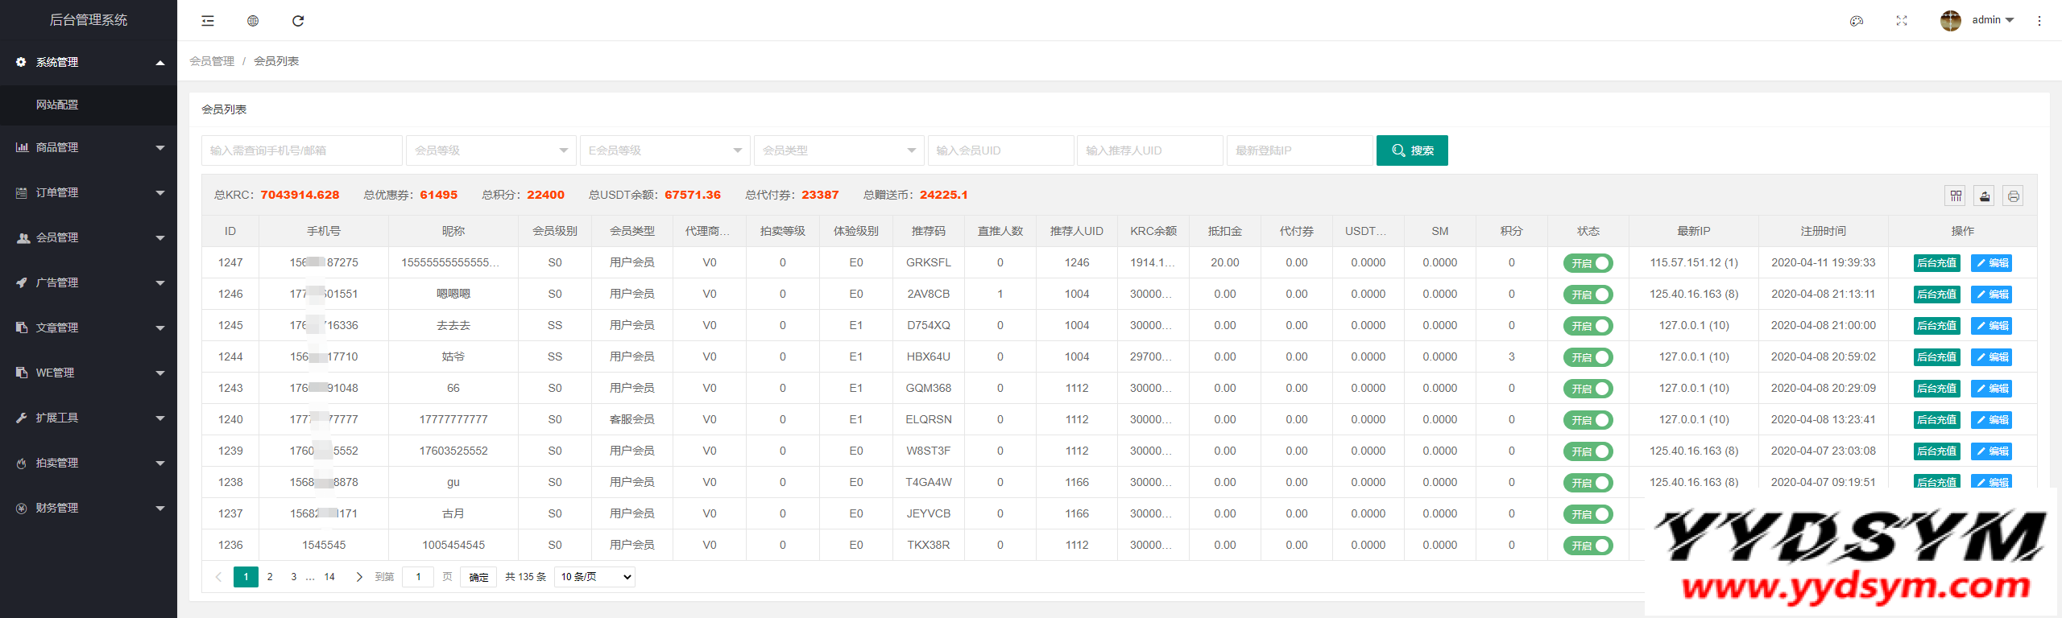This screenshot has width=2062, height=618.
Task: Toggle status switch for member 1240
Action: click(x=1588, y=420)
